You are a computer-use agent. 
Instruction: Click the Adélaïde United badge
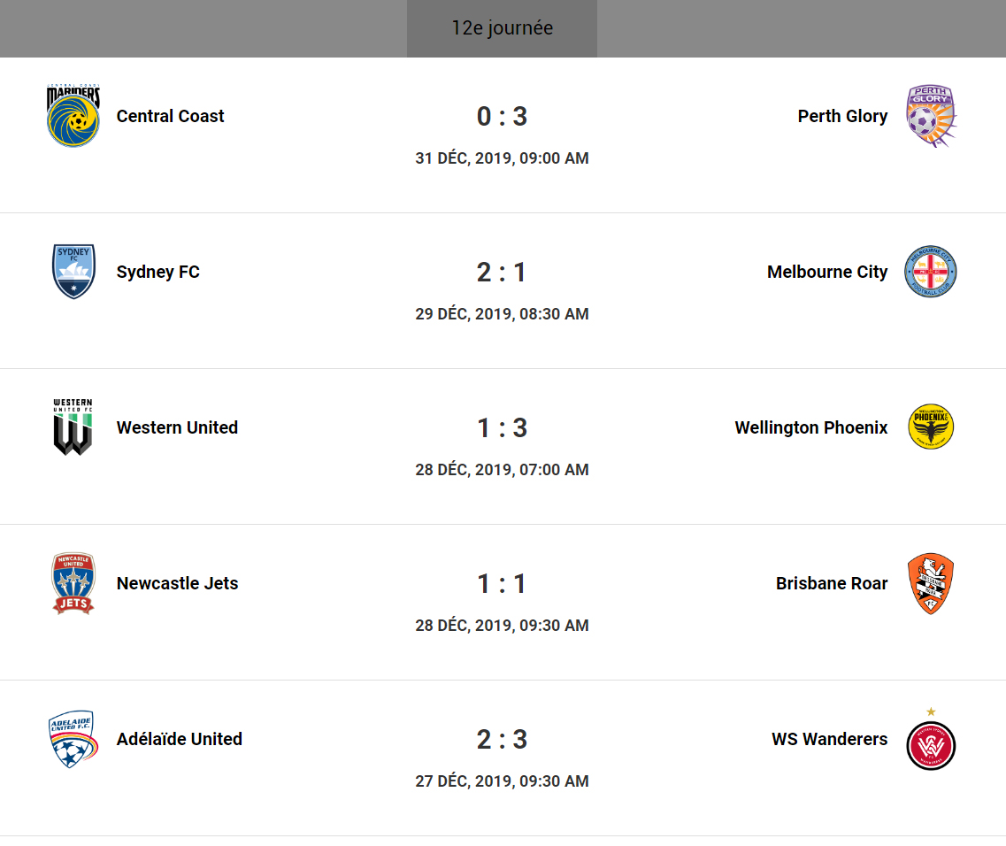click(x=73, y=739)
